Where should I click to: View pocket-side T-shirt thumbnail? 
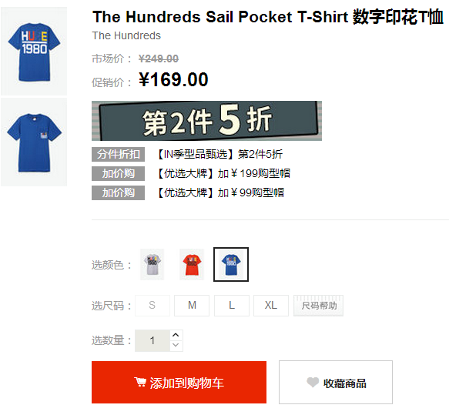coord(34,142)
